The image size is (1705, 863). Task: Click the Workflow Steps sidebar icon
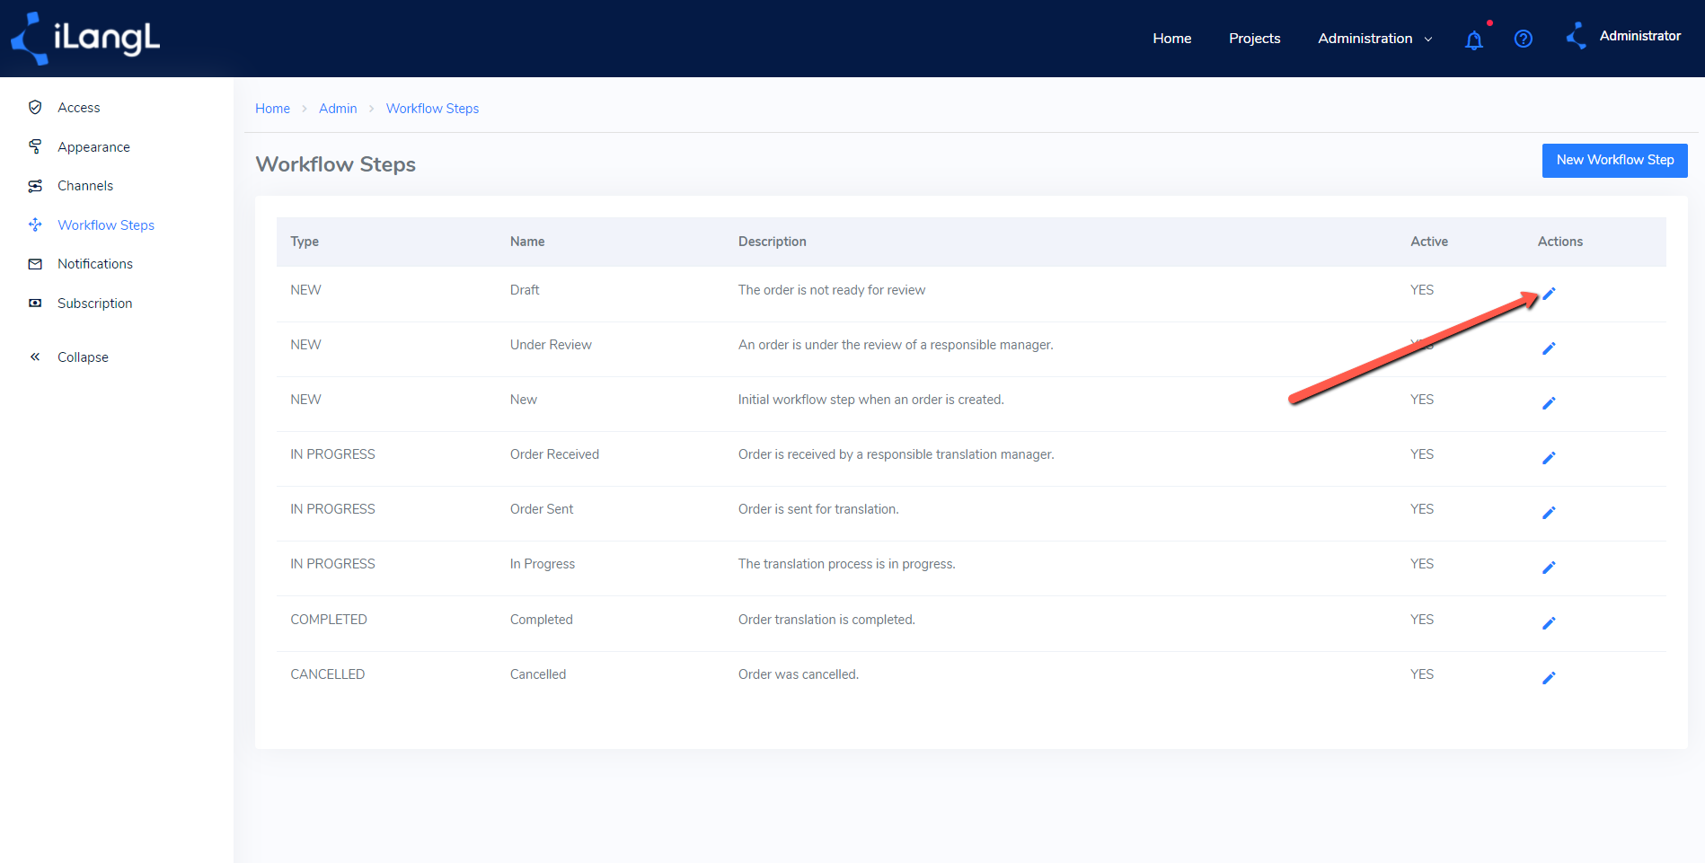coord(35,225)
